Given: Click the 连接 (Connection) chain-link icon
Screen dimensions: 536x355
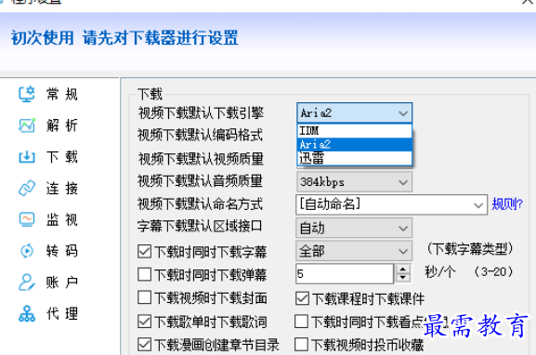Looking at the screenshot, I should click(27, 188).
